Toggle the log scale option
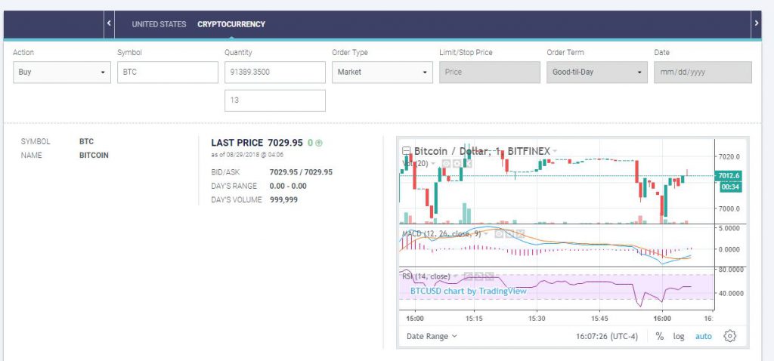 pyautogui.click(x=679, y=336)
